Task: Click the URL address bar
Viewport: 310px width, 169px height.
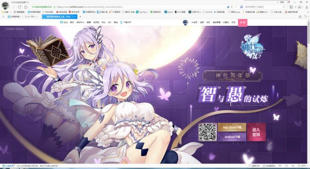Action: coord(128,7)
